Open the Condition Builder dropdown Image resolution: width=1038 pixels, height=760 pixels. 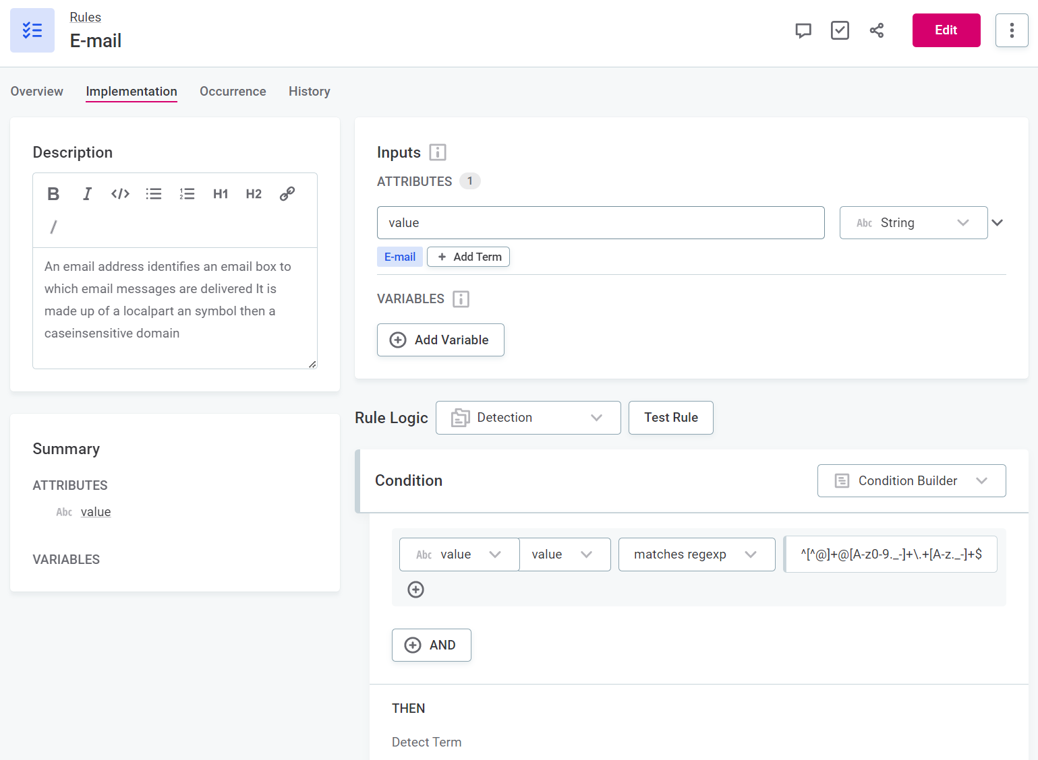tap(911, 481)
